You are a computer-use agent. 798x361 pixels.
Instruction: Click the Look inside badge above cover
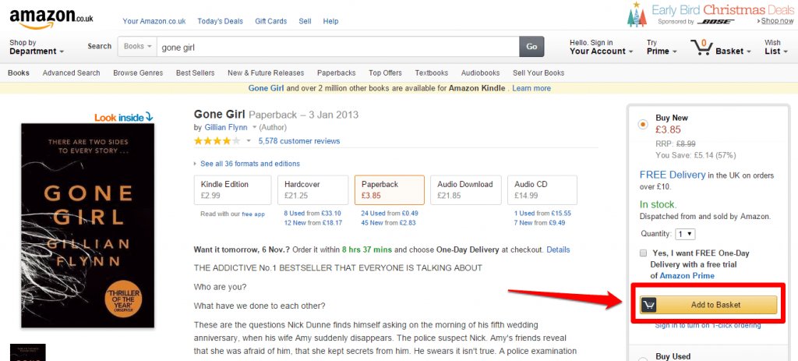(x=124, y=117)
